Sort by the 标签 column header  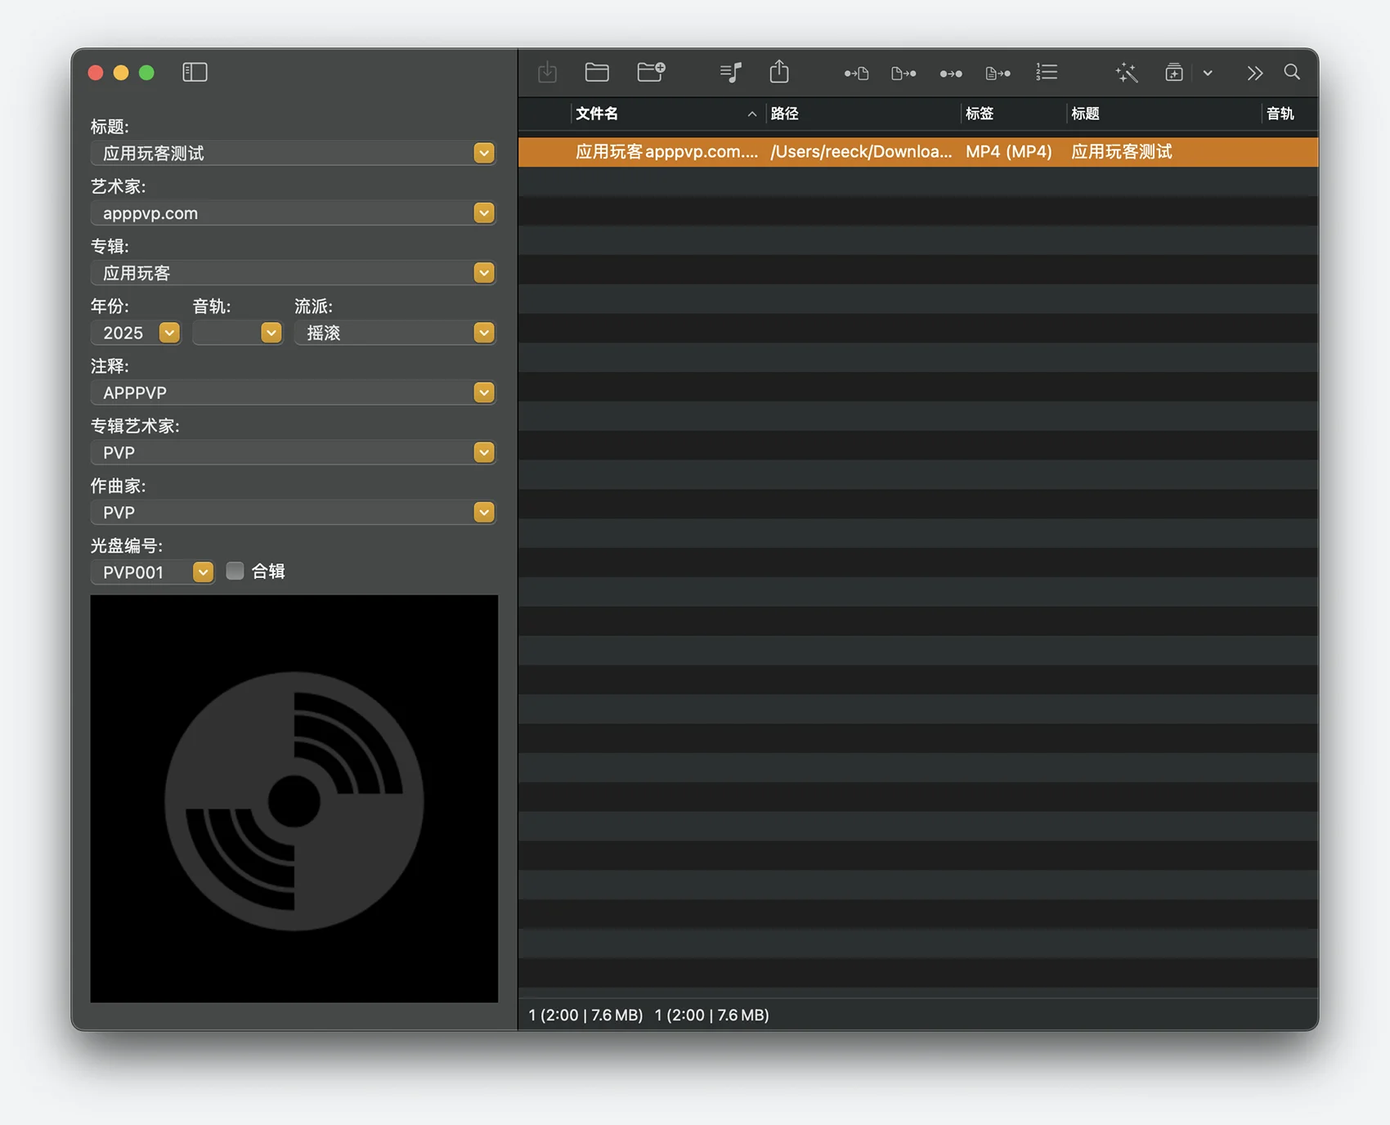click(x=1014, y=114)
